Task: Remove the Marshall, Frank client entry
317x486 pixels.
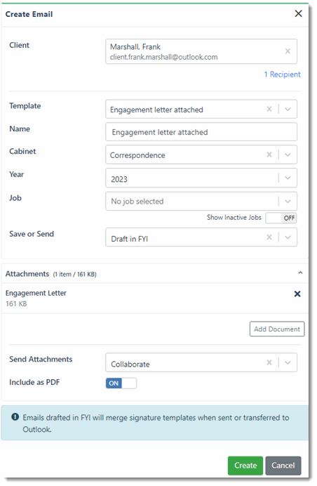Action: pyautogui.click(x=288, y=51)
